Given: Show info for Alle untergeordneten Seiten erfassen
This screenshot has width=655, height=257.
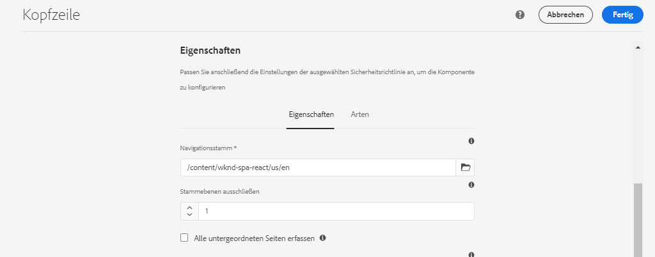Looking at the screenshot, I should [323, 238].
